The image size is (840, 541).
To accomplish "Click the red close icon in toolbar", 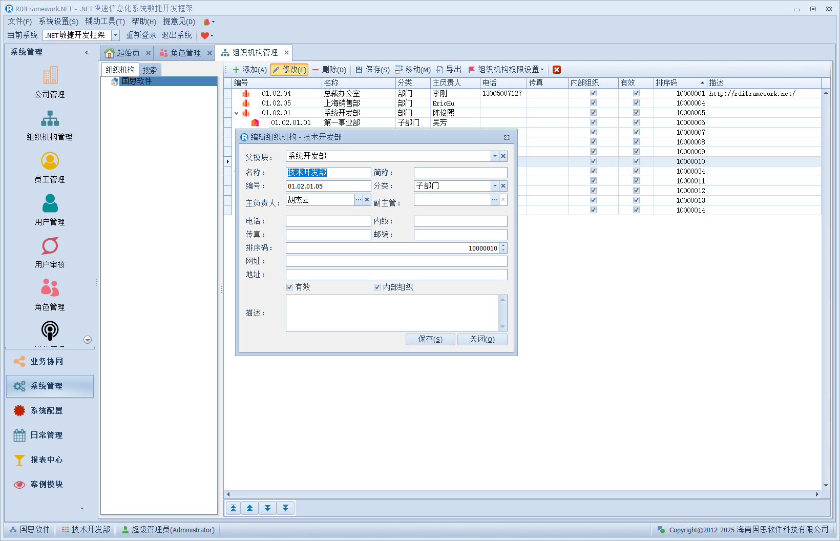I will (557, 70).
